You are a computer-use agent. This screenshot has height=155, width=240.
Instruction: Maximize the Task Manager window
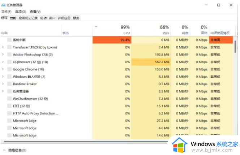tap(219, 5)
